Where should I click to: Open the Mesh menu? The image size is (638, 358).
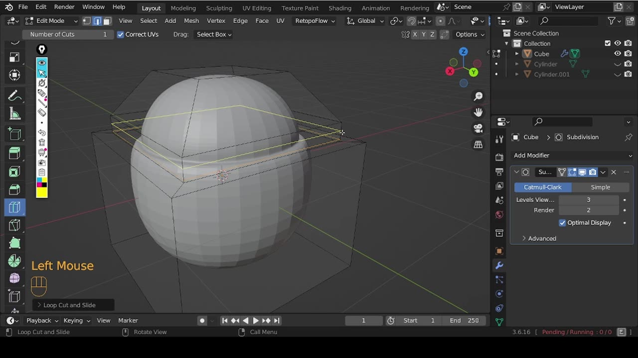coord(191,21)
